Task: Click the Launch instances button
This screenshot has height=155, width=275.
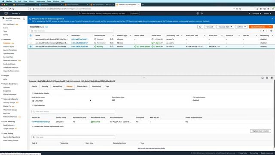Action: (258, 27)
